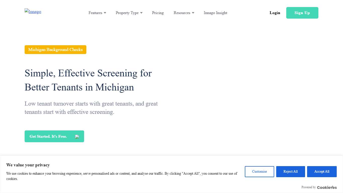The image size is (343, 193).
Task: Reject all cookies
Action: point(291,171)
